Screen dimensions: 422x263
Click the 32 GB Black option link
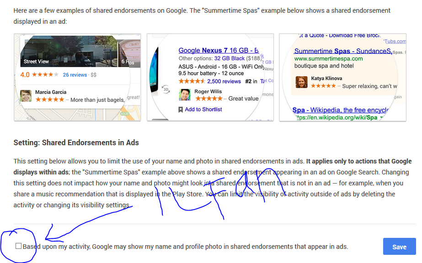(x=230, y=58)
